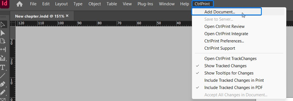Open the Type menu
Viewport: 293px width, 101px height.
point(78,4)
